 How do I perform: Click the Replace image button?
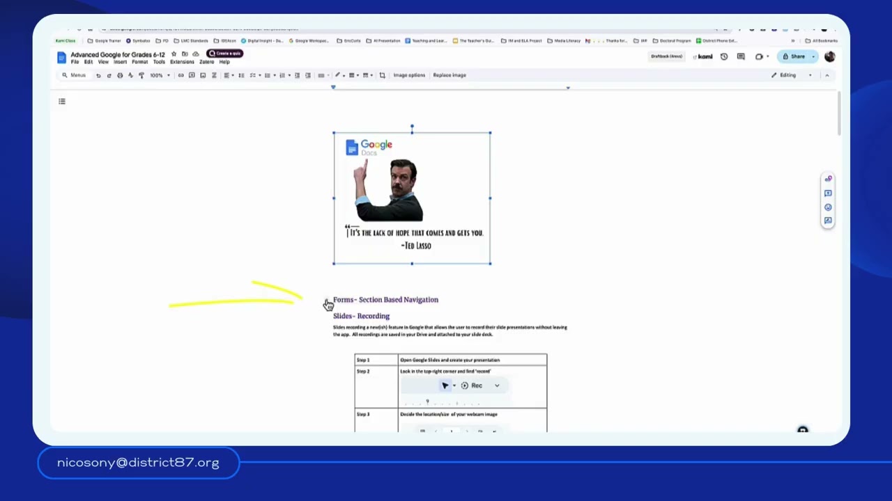click(449, 75)
